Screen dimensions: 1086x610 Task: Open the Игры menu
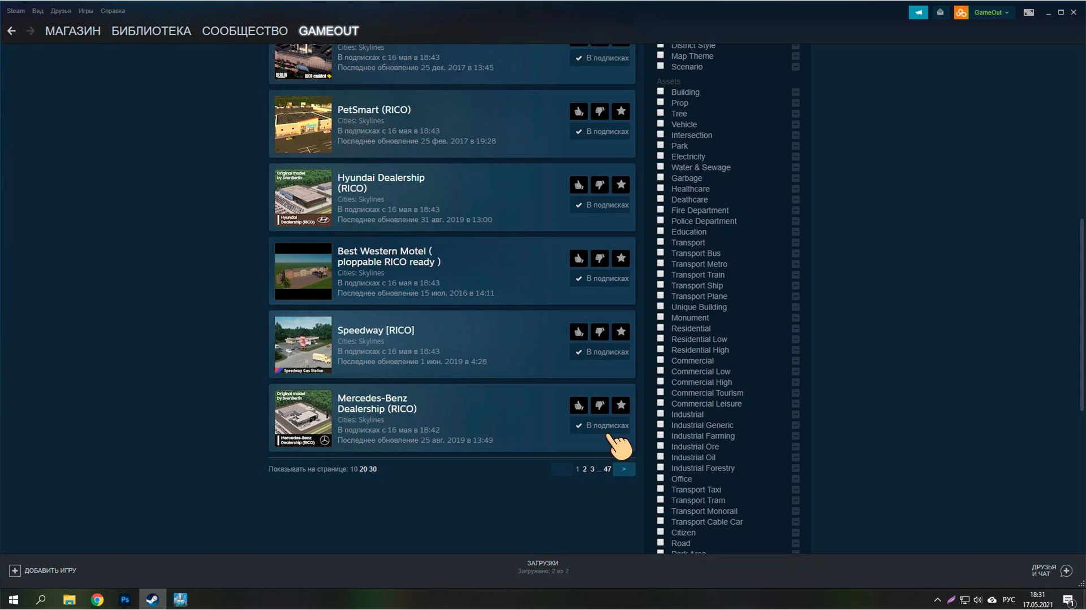pos(85,11)
